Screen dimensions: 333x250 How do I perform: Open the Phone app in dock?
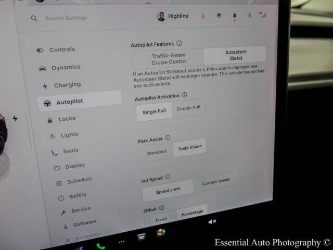tap(100, 245)
